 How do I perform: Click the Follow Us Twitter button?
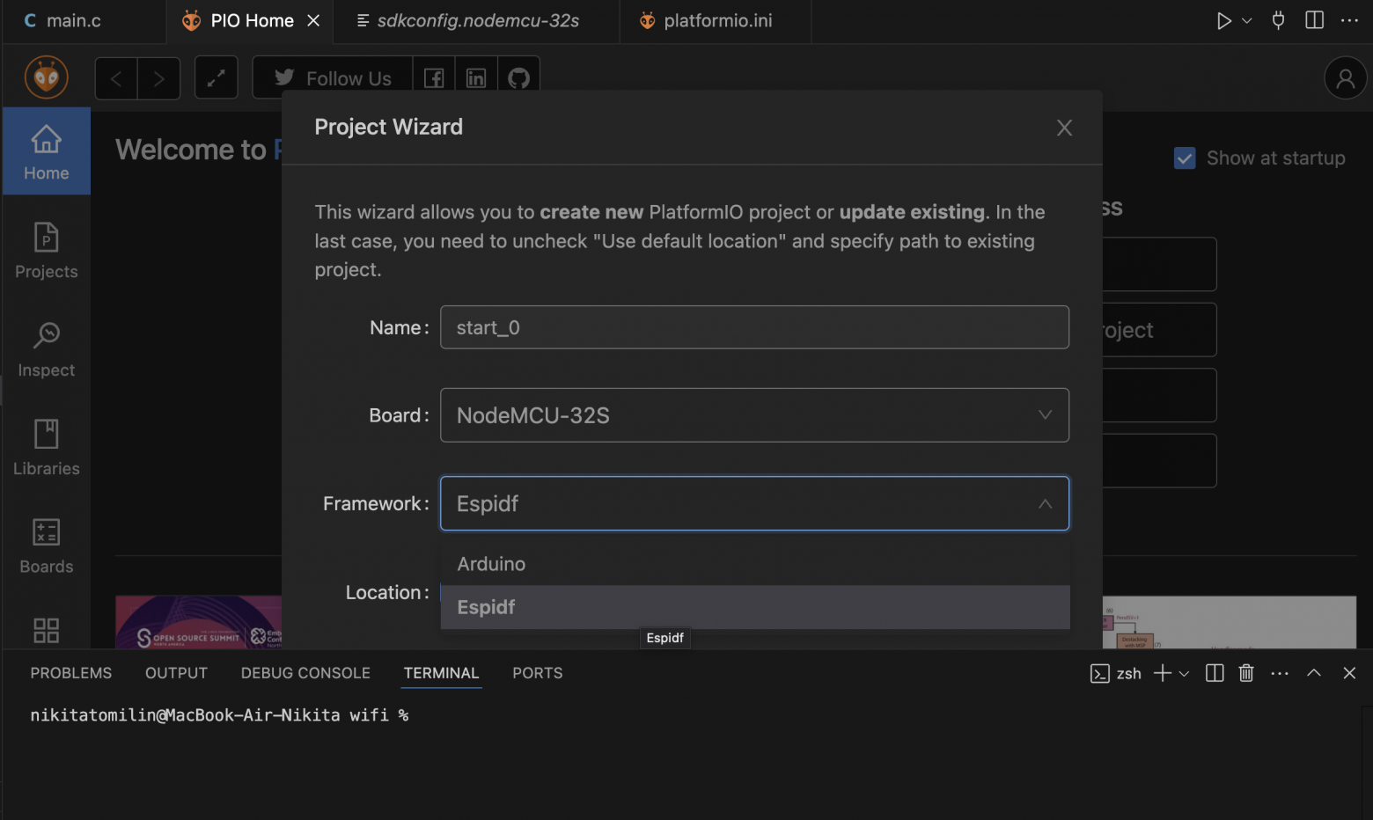(x=334, y=78)
